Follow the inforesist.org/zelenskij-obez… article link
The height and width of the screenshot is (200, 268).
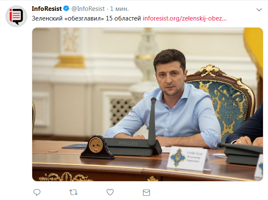tap(185, 18)
